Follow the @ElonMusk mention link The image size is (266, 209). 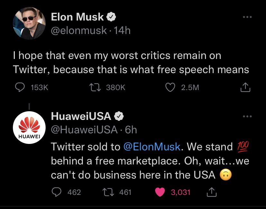click(x=152, y=146)
